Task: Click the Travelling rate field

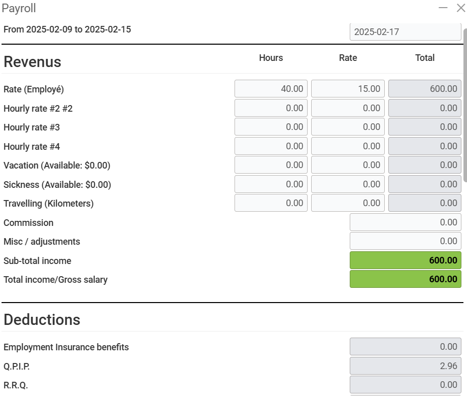Action: (x=348, y=203)
